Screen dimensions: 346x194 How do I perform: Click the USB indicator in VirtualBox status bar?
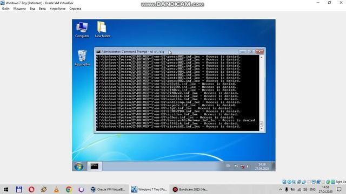pyautogui.click(x=304, y=182)
